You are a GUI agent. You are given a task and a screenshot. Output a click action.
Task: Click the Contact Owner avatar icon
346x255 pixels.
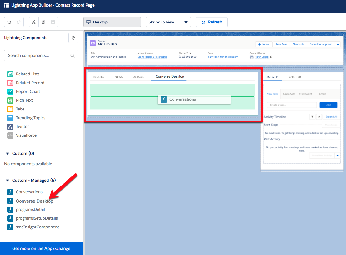(x=252, y=57)
